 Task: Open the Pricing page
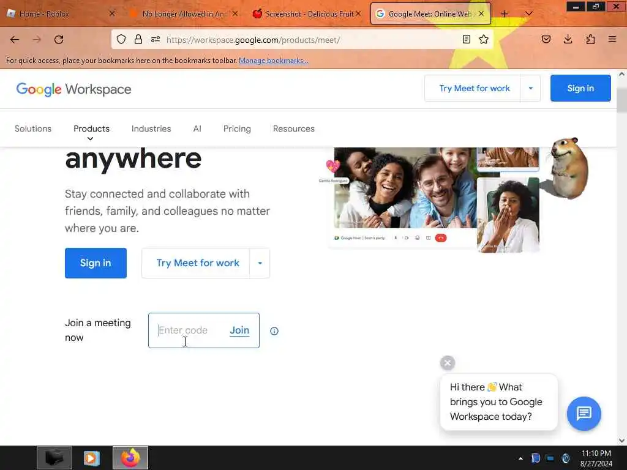[237, 129]
